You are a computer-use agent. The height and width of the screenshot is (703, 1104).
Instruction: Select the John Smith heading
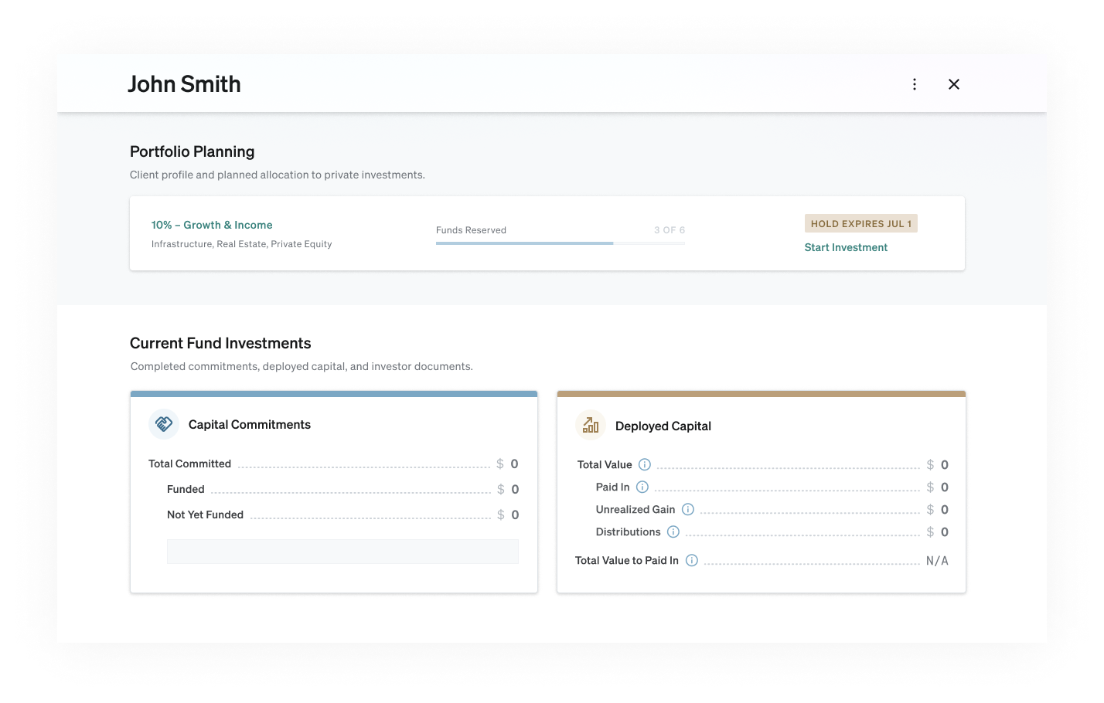[184, 84]
